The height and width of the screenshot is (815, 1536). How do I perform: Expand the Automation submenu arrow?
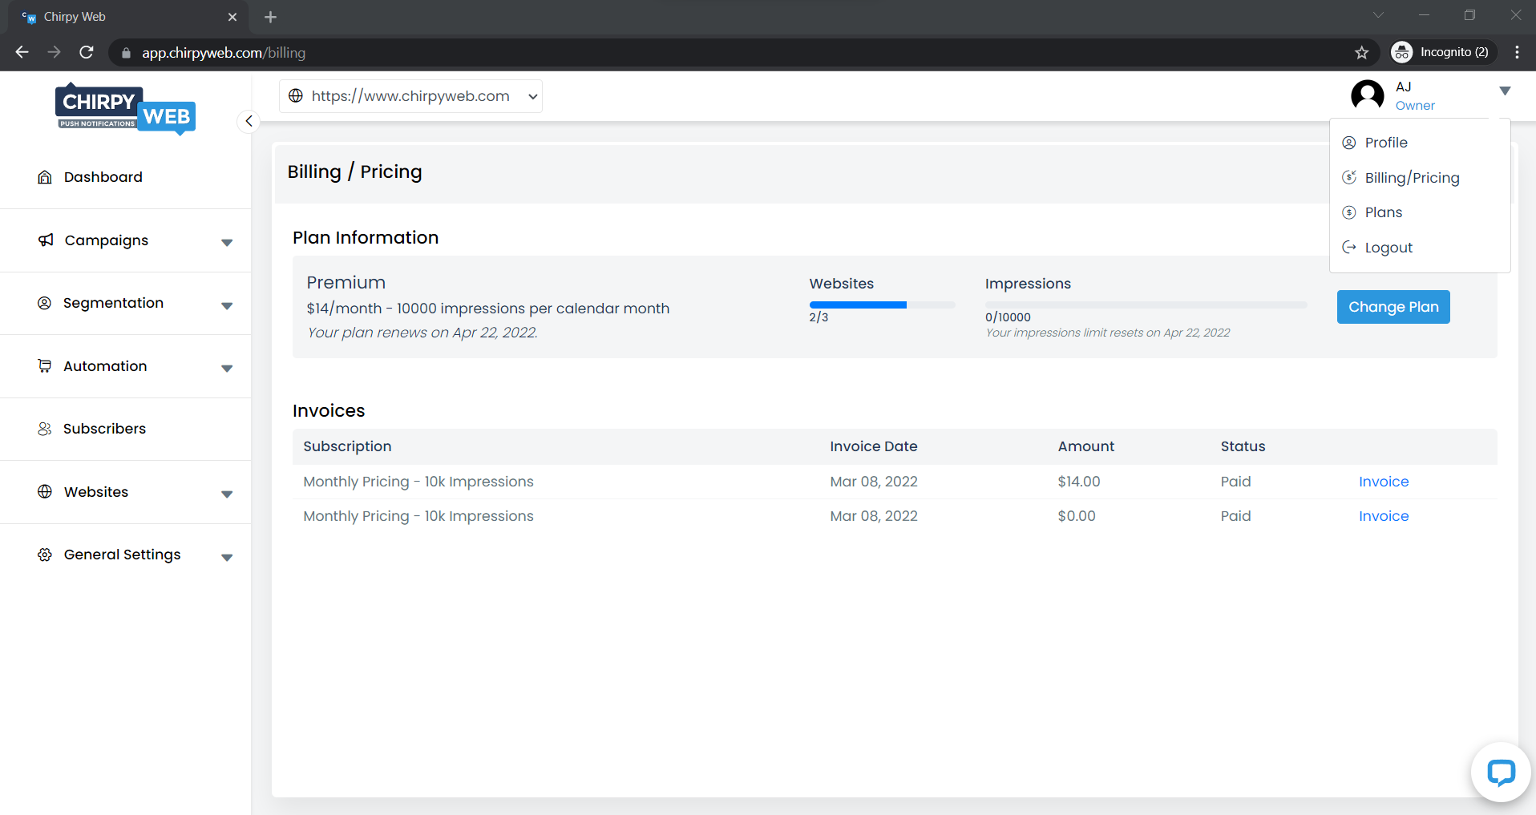[227, 368]
